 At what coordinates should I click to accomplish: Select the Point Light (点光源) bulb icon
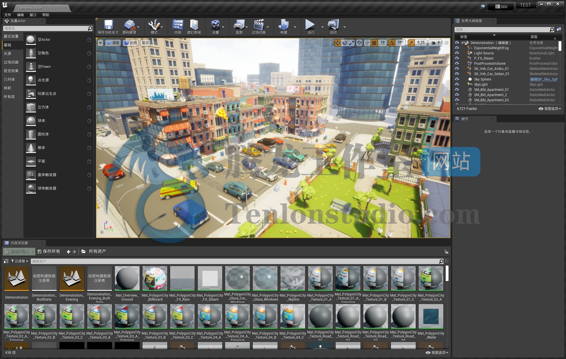tap(31, 80)
